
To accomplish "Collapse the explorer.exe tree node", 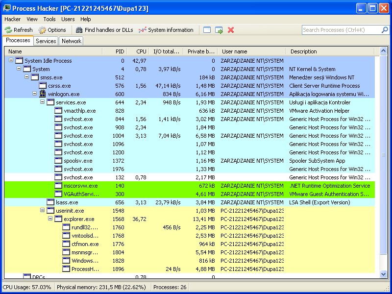I will tap(50, 219).
